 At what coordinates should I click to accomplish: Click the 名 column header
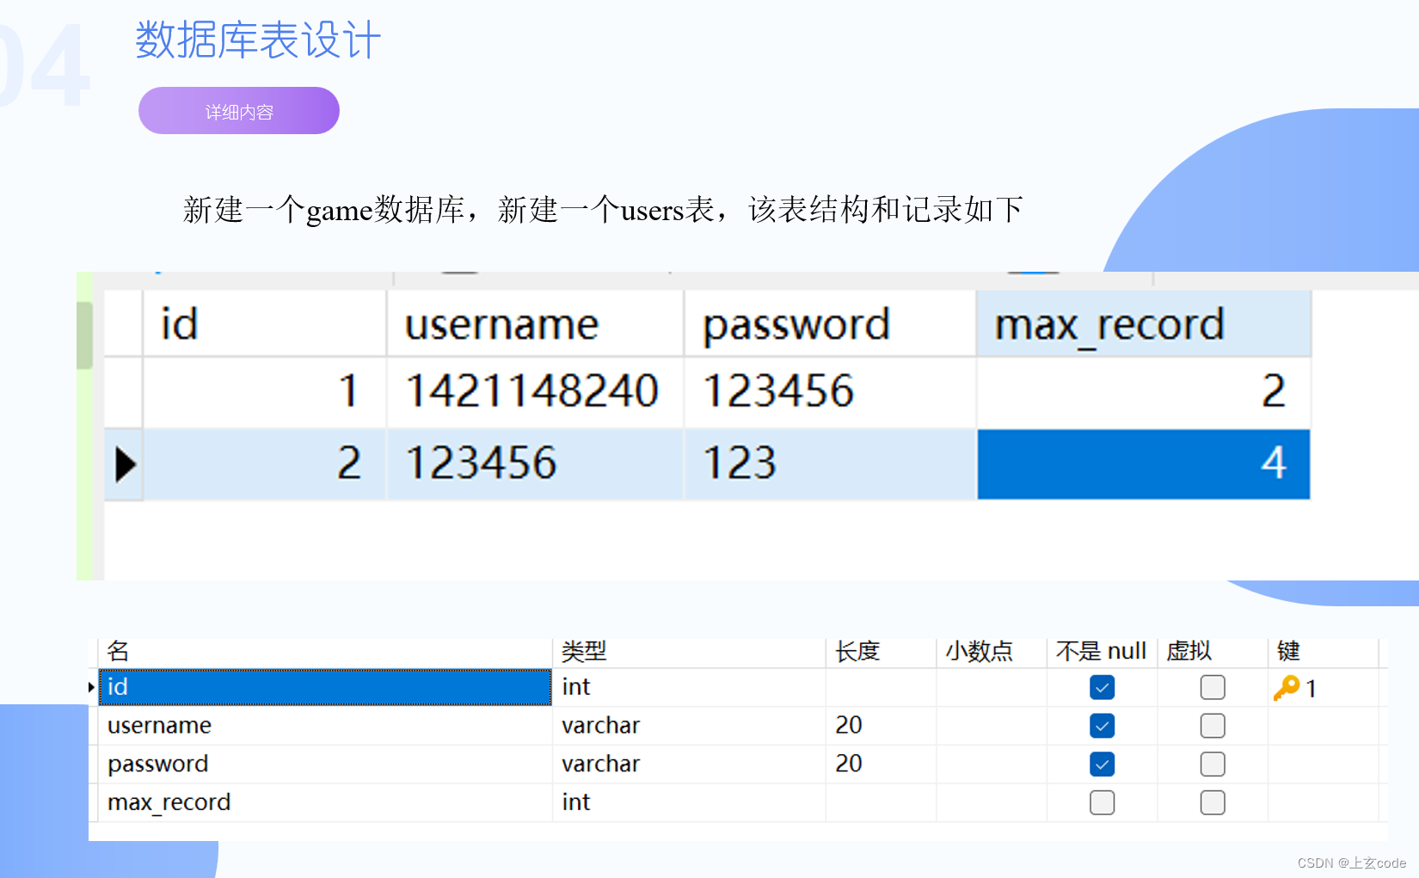click(325, 652)
